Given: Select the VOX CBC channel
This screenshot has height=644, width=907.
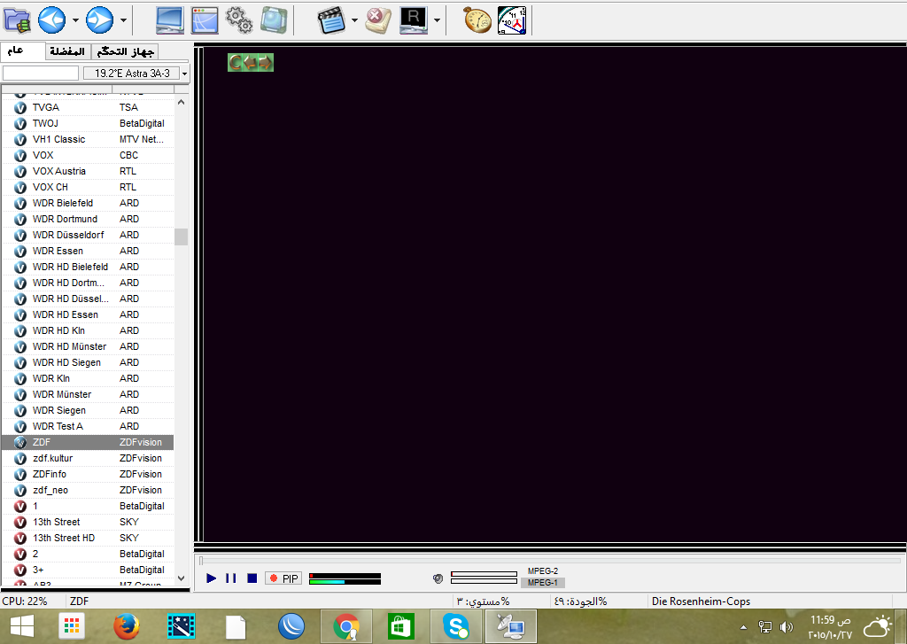Looking at the screenshot, I should pyautogui.click(x=88, y=155).
